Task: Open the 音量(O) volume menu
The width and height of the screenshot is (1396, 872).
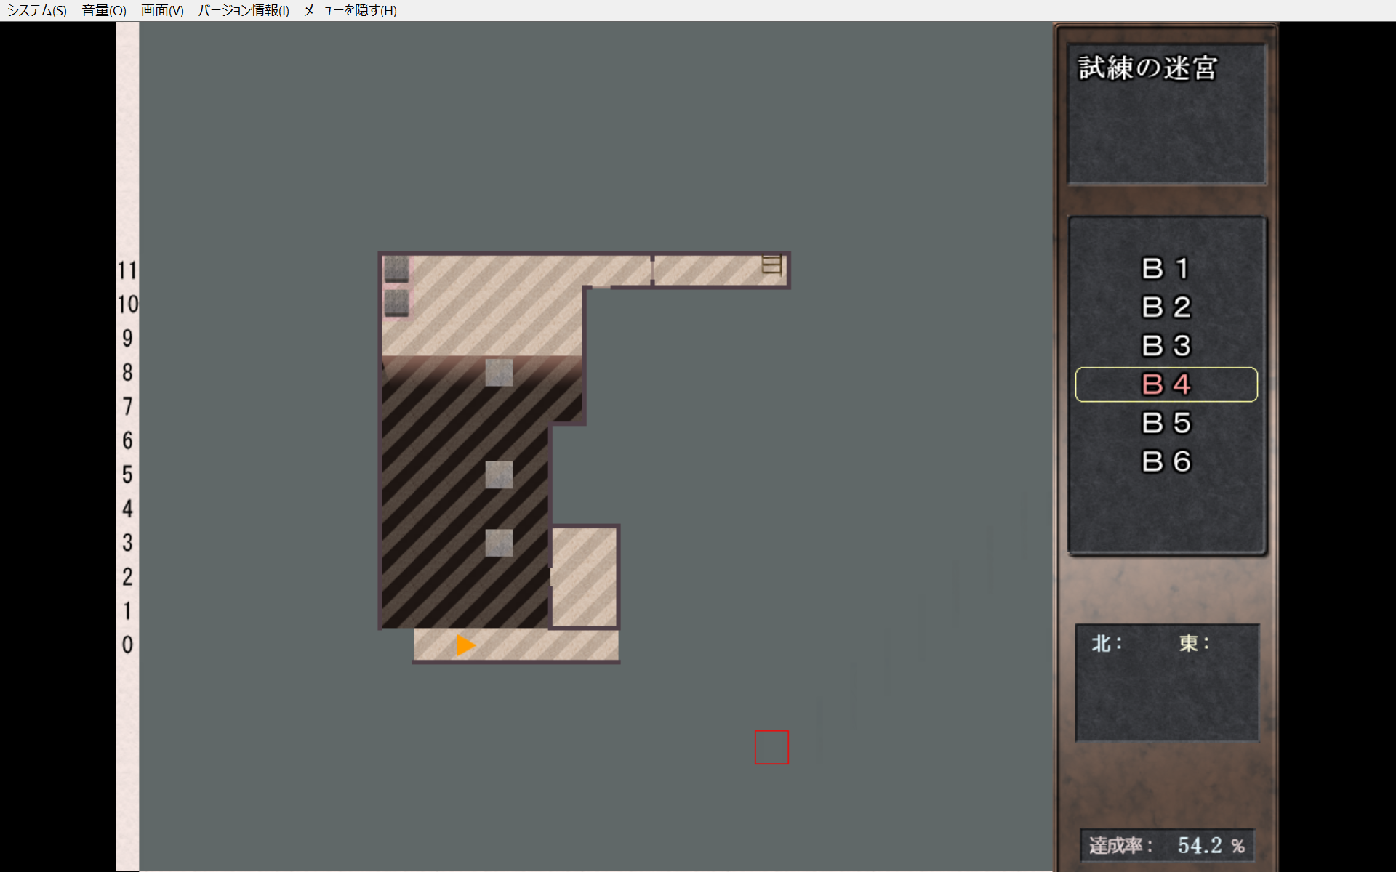Action: pyautogui.click(x=104, y=10)
